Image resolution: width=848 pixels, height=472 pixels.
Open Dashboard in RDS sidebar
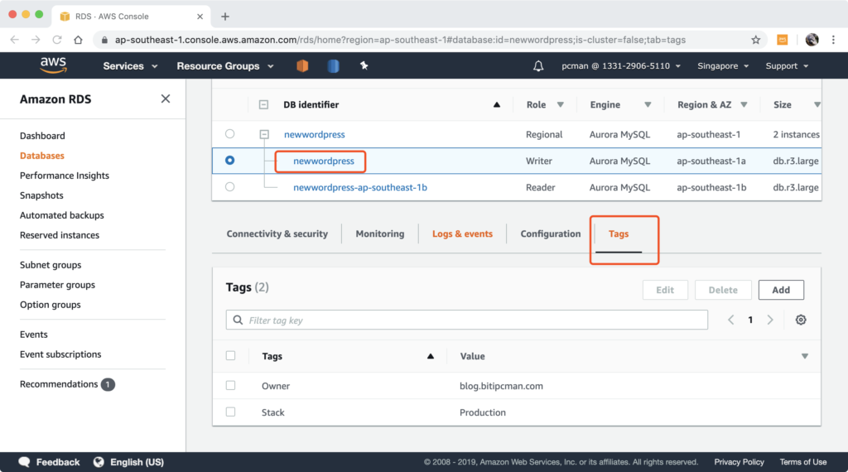pos(42,136)
